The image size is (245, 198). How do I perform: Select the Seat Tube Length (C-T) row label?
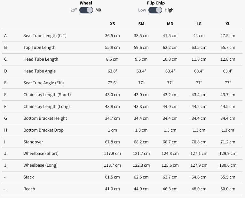coord(45,35)
